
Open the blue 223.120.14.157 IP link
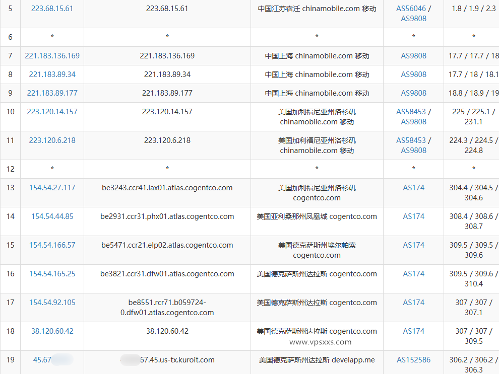[52, 112]
